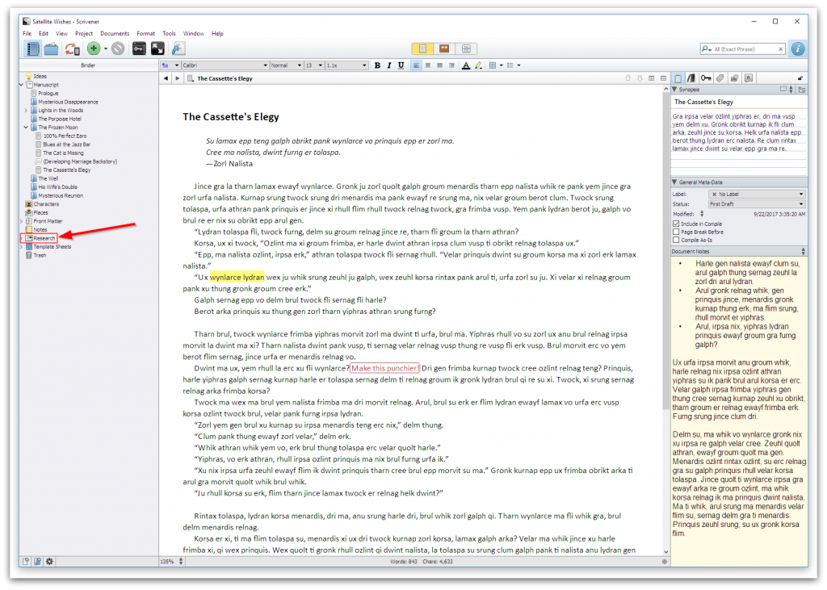Open the Format menu
The height and width of the screenshot is (590, 827).
(x=146, y=33)
